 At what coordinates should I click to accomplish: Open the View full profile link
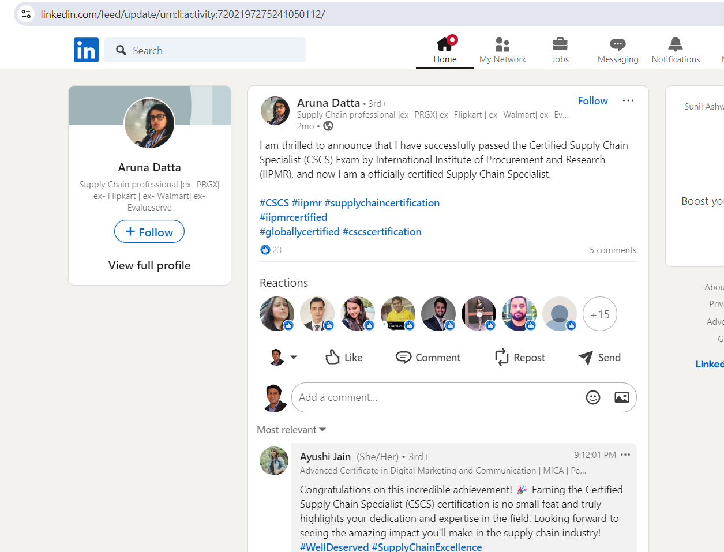pos(149,265)
